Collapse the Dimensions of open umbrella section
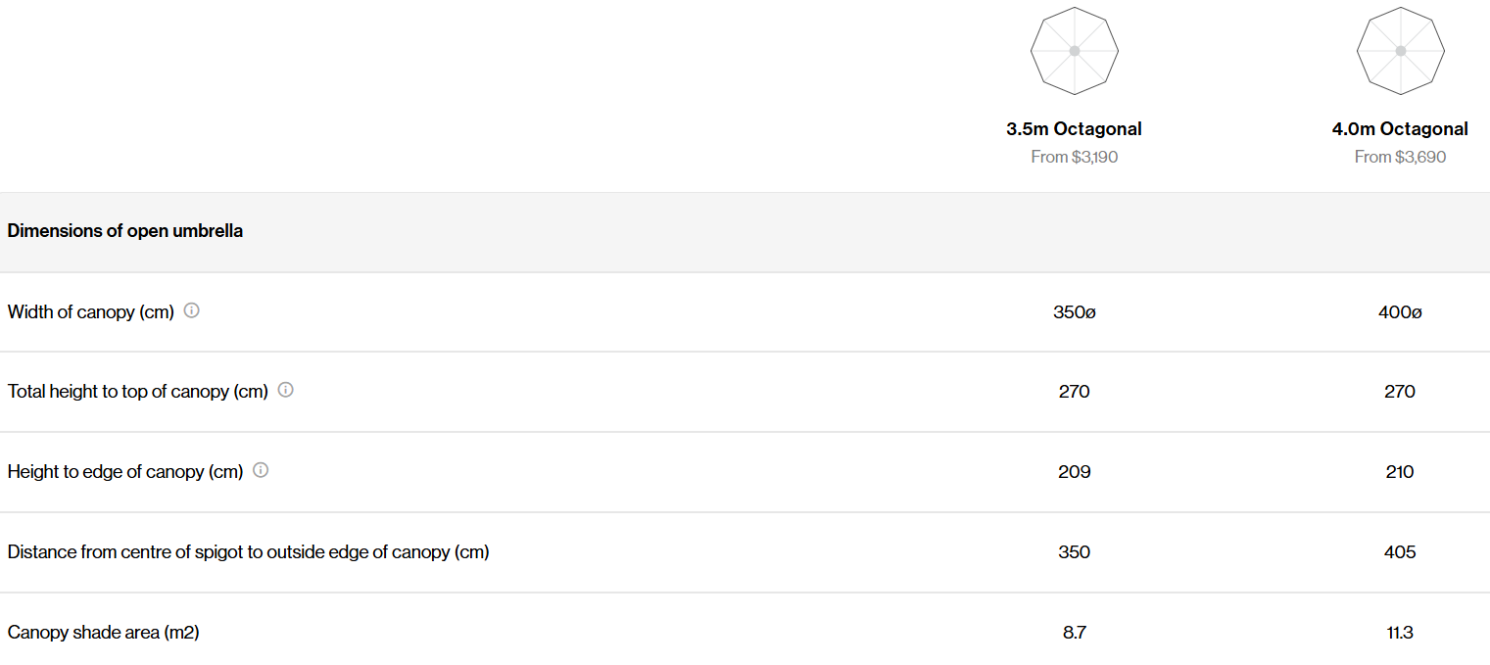 (125, 231)
